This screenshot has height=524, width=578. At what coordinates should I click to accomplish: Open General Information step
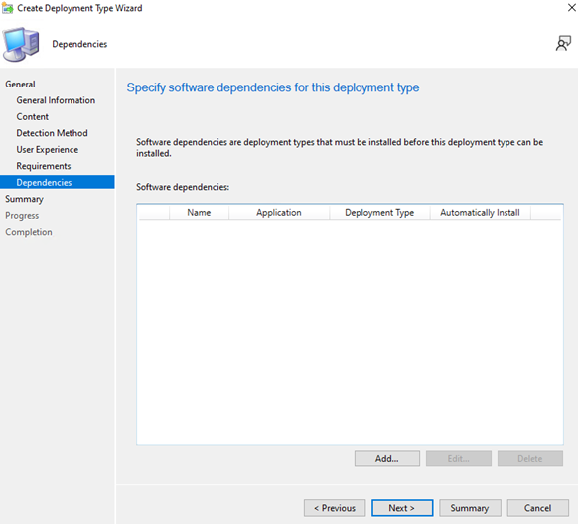[x=56, y=100]
